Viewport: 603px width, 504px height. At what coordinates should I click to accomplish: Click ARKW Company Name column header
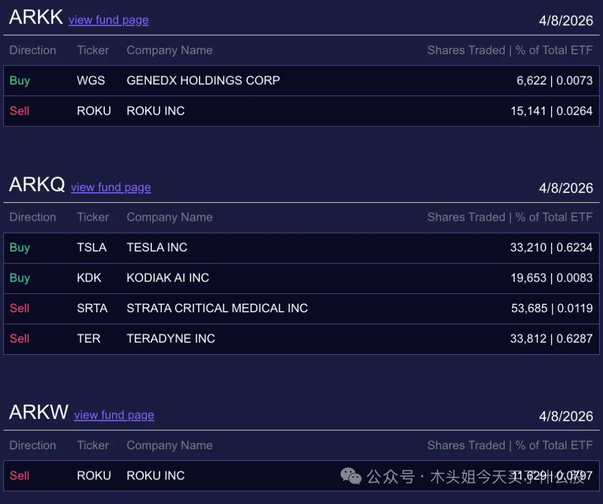coord(170,445)
